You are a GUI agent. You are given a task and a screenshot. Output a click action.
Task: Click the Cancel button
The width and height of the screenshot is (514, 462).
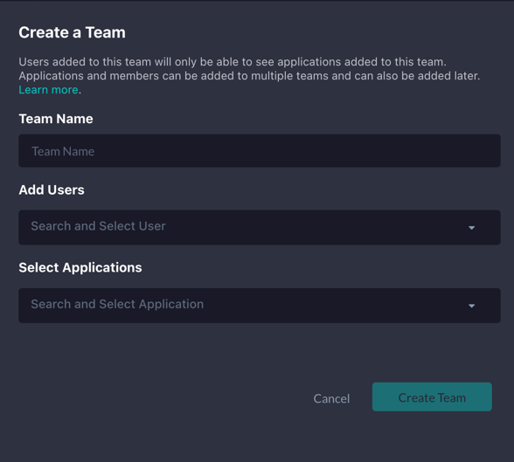click(331, 398)
